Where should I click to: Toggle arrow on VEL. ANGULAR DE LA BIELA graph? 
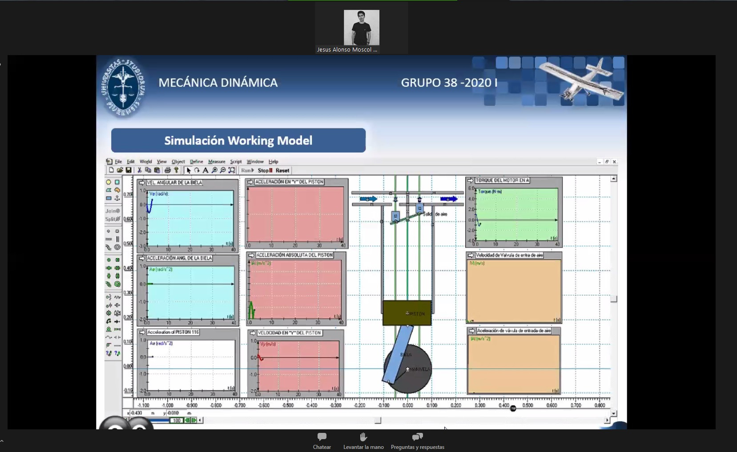click(x=141, y=183)
